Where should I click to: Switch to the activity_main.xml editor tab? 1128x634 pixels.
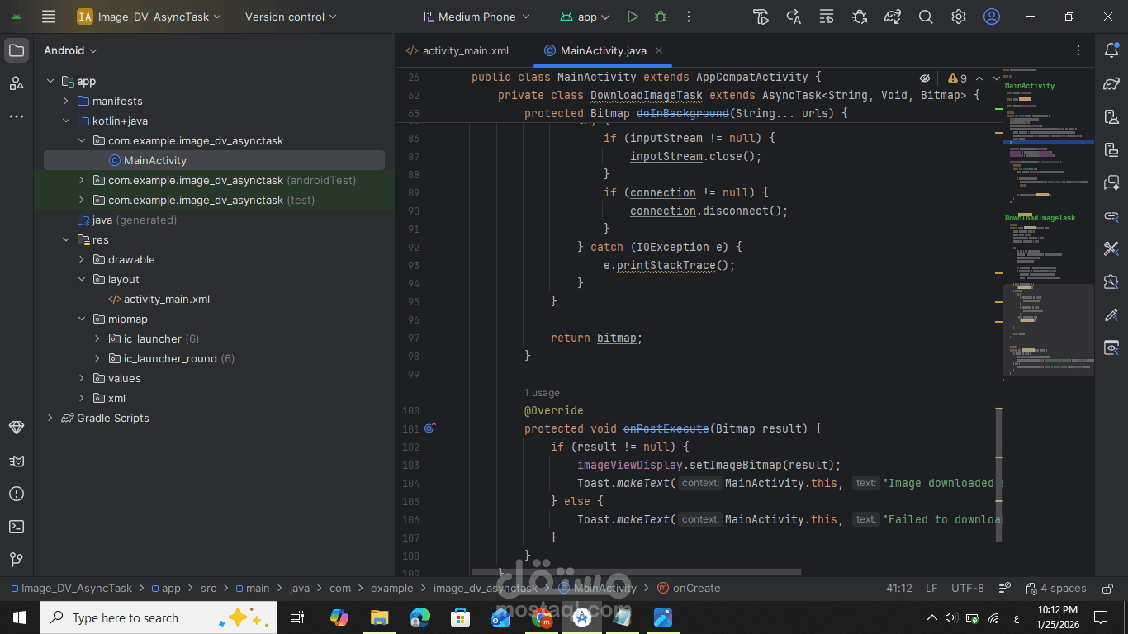click(465, 50)
